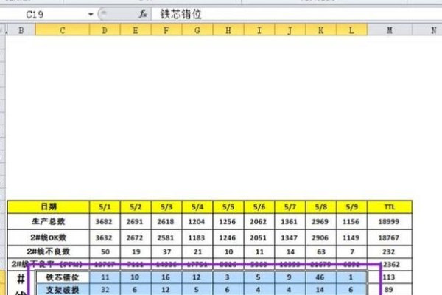The width and height of the screenshot is (442, 295).
Task: Click the cell with value 2051
Action: pos(259,237)
